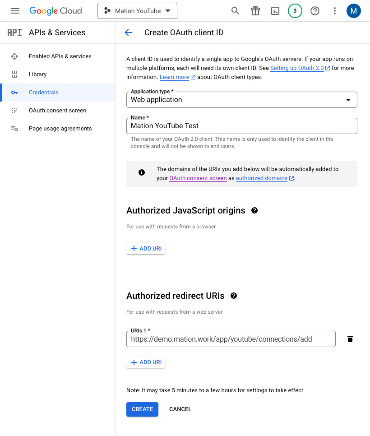
Task: Click the M account avatar
Action: [x=354, y=11]
